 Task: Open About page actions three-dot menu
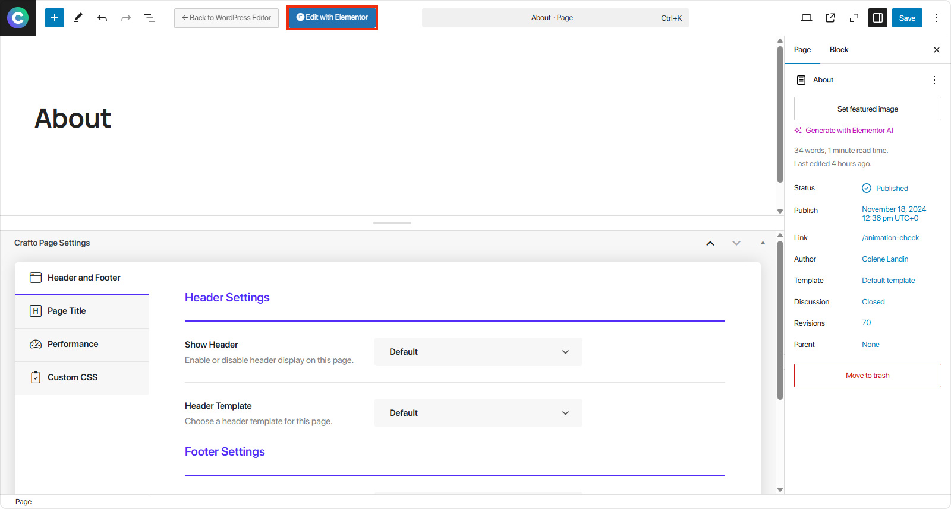pos(934,80)
